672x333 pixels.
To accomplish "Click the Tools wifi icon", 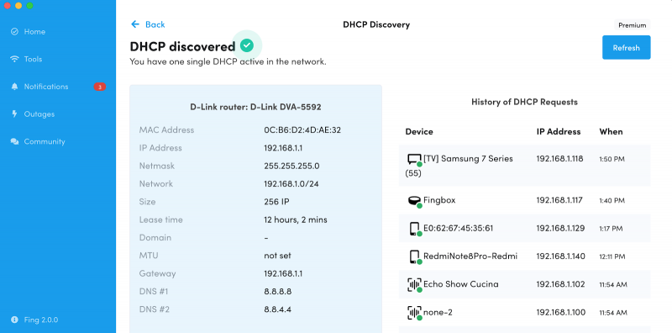I will (14, 59).
